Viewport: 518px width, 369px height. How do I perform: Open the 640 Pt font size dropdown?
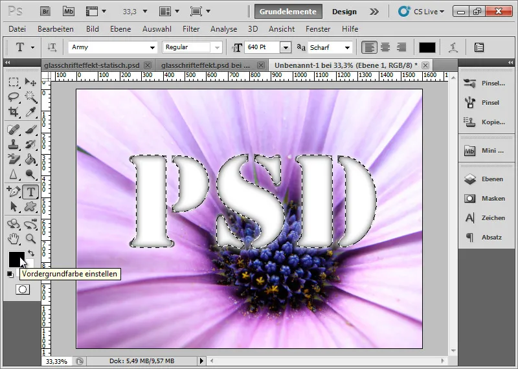(x=286, y=47)
